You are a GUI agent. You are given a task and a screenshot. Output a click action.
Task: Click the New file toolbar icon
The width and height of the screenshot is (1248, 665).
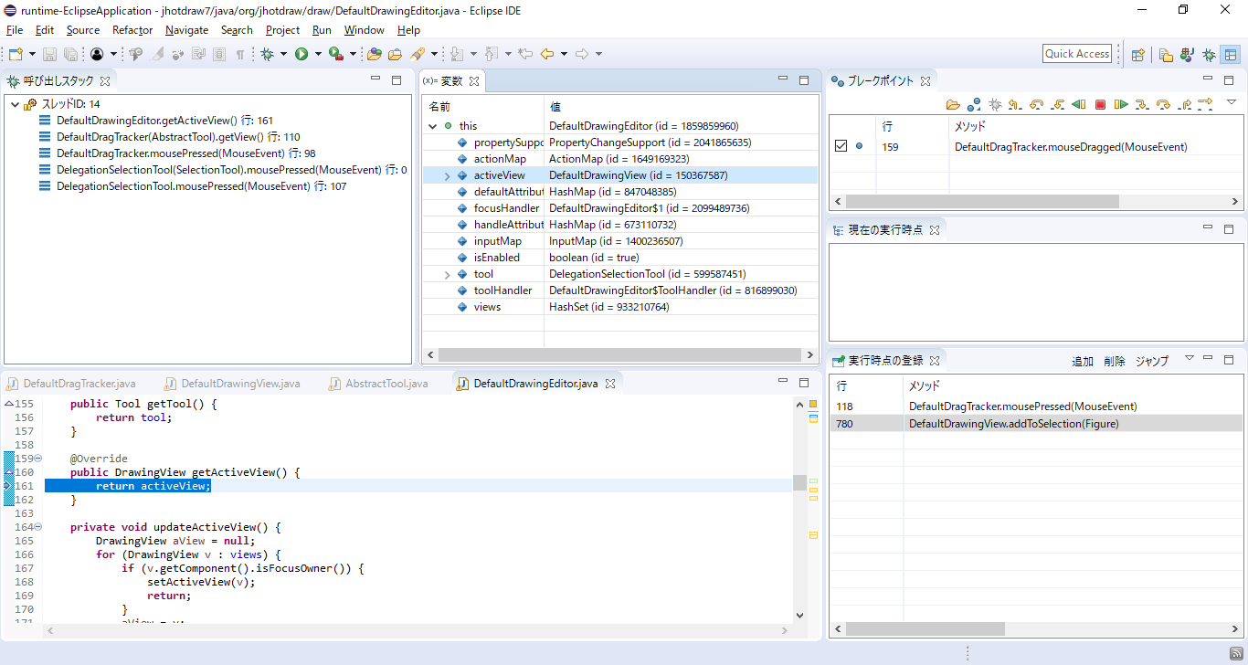[x=16, y=54]
